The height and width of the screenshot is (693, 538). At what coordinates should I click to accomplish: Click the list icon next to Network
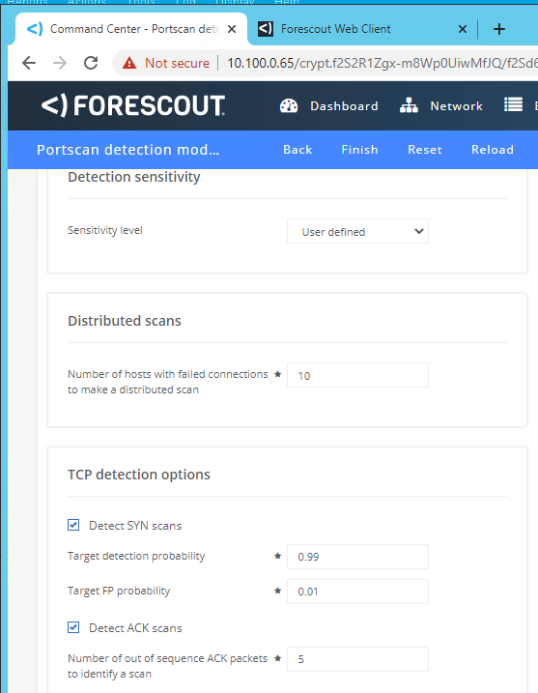click(x=513, y=105)
